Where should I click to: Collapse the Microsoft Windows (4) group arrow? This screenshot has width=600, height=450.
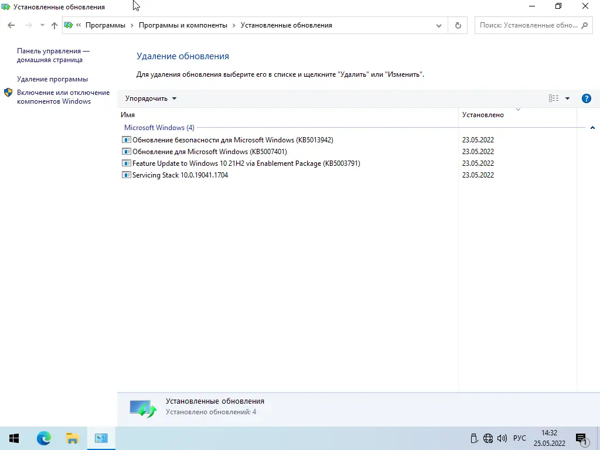click(592, 128)
